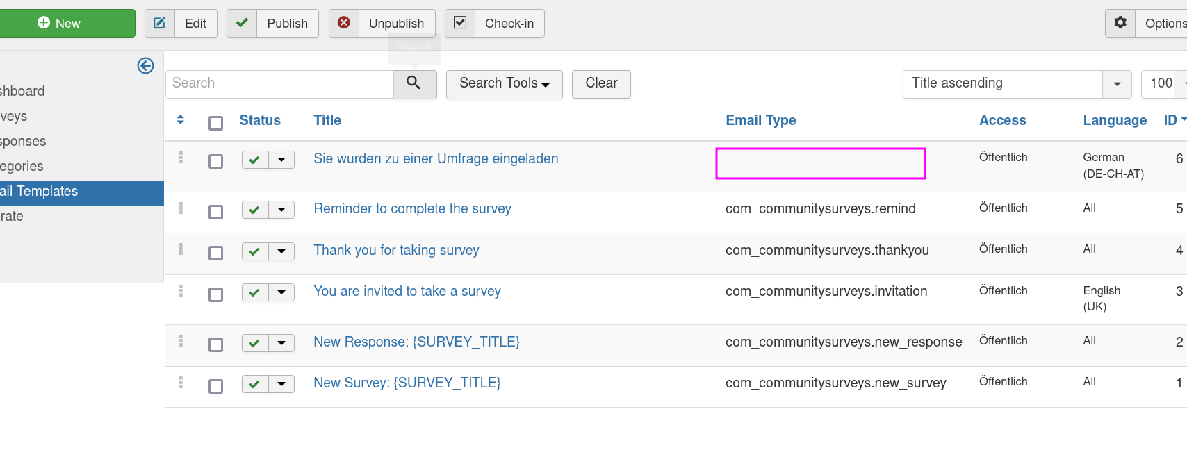Click drag handle for Thank you row
Viewport: 1187px width, 475px height.
pyautogui.click(x=181, y=249)
